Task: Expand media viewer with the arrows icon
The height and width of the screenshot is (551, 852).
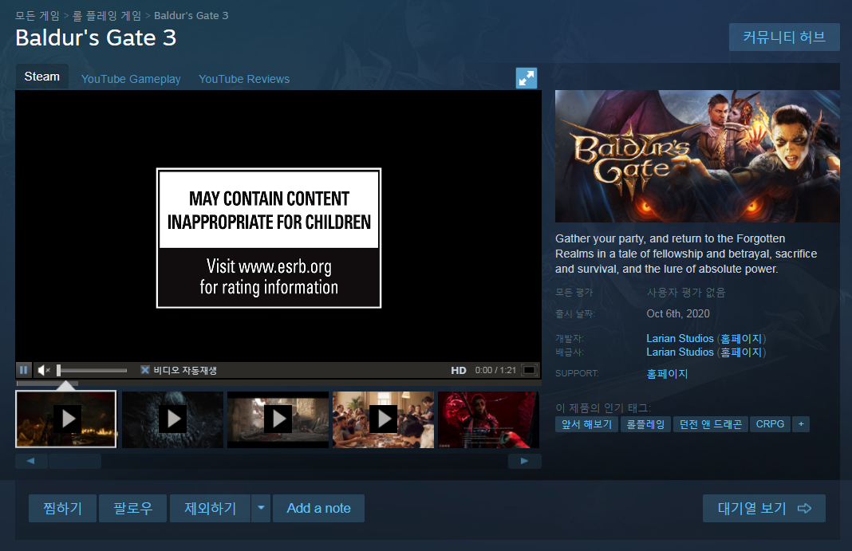Action: click(x=526, y=78)
